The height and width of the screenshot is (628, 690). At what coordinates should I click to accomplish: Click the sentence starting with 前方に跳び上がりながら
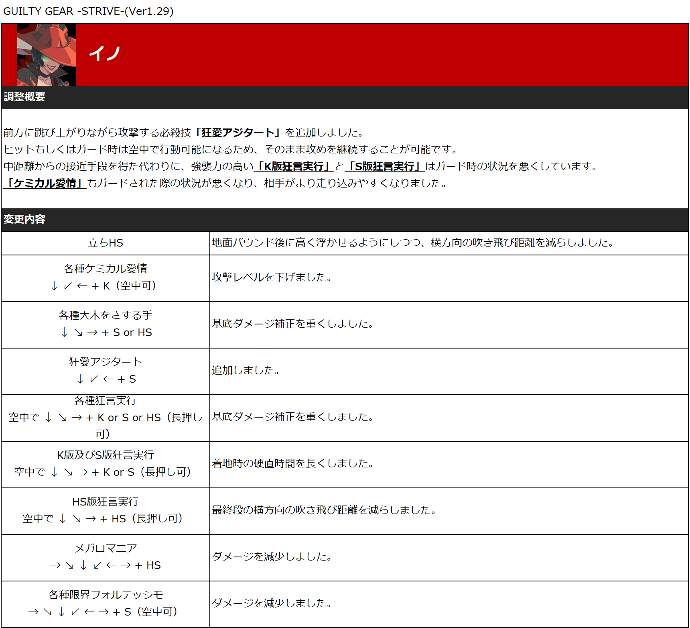[185, 133]
